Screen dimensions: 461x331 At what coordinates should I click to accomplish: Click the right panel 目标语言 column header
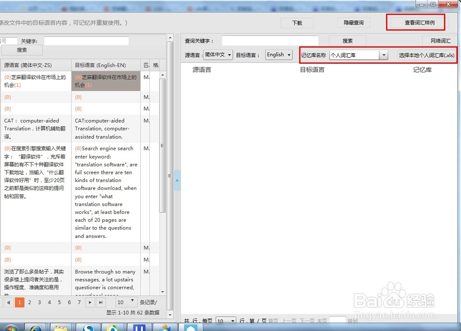(312, 70)
